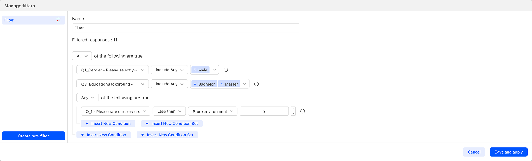Insert New Condition Set in inner group
Image resolution: width=532 pixels, height=161 pixels.
pos(172,124)
